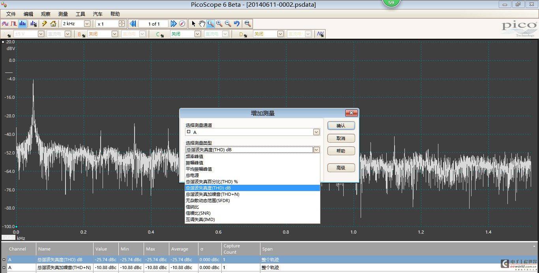The height and width of the screenshot is (273, 539).
Task: Open the buffer navigator compass icon
Action: click(x=182, y=24)
